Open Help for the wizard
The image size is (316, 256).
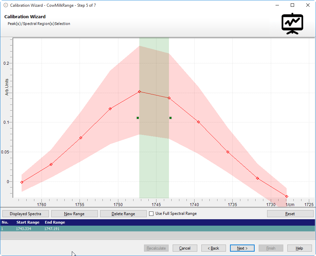[299, 248]
